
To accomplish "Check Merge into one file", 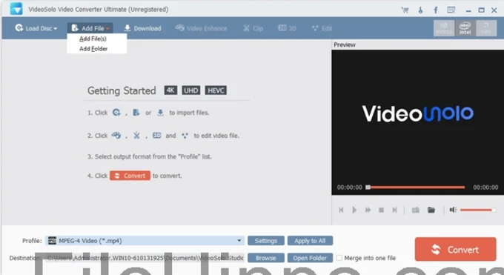I will [339, 258].
